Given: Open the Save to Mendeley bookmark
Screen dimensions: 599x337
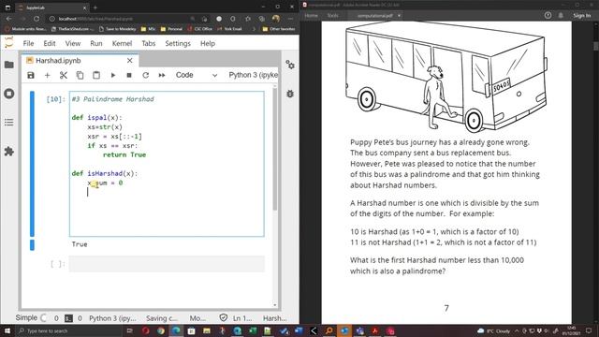Looking at the screenshot, I should pyautogui.click(x=117, y=29).
